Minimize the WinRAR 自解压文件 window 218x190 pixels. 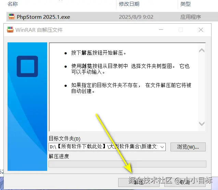click(x=161, y=30)
